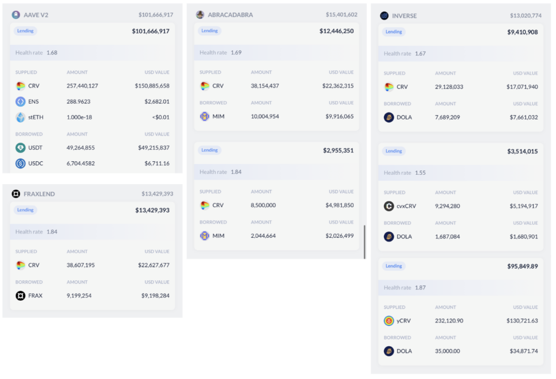Click the CRV token icon in Aave V2
This screenshot has height=379, width=556.
(x=21, y=86)
